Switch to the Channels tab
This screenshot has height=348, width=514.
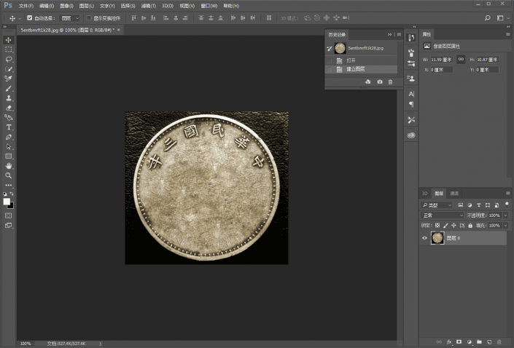[454, 193]
